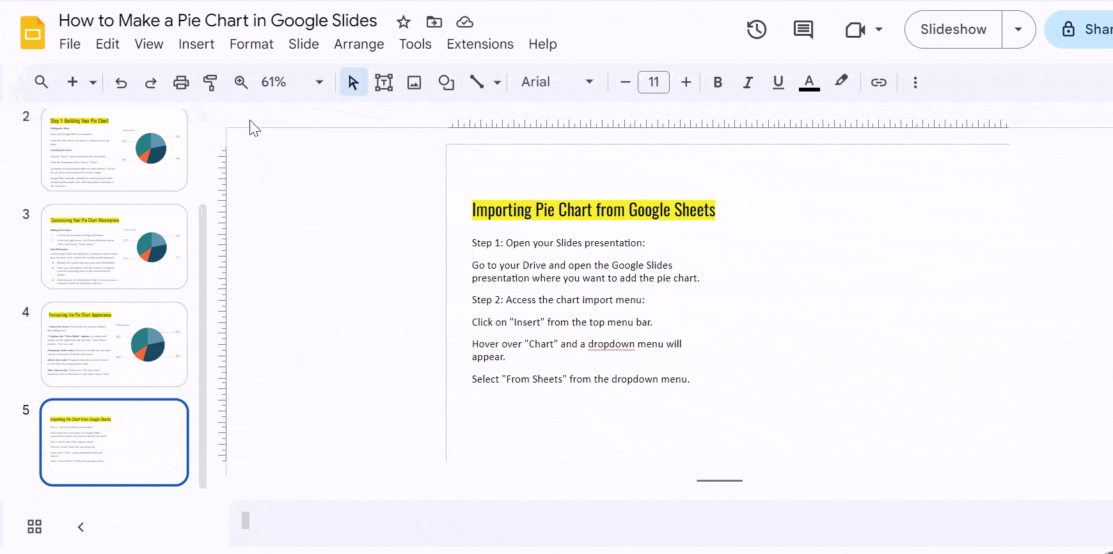
Task: Open text color picker
Action: (x=809, y=83)
